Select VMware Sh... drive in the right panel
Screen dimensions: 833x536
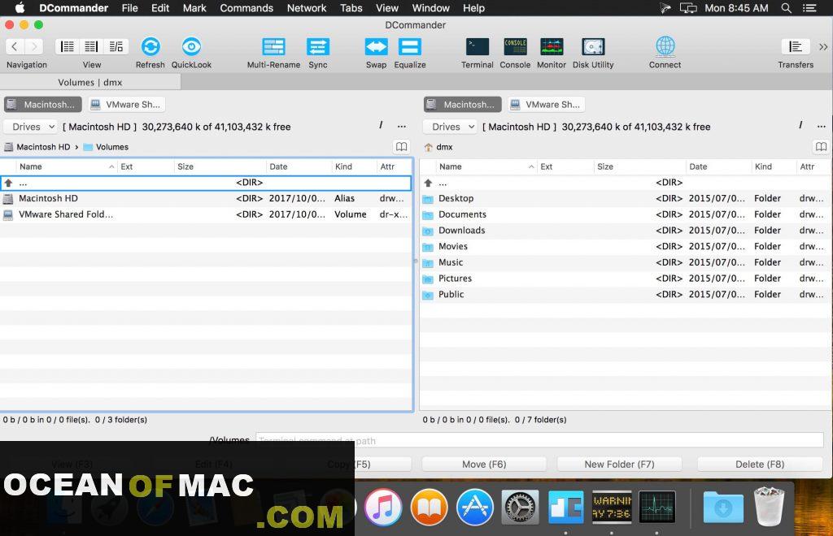(546, 105)
